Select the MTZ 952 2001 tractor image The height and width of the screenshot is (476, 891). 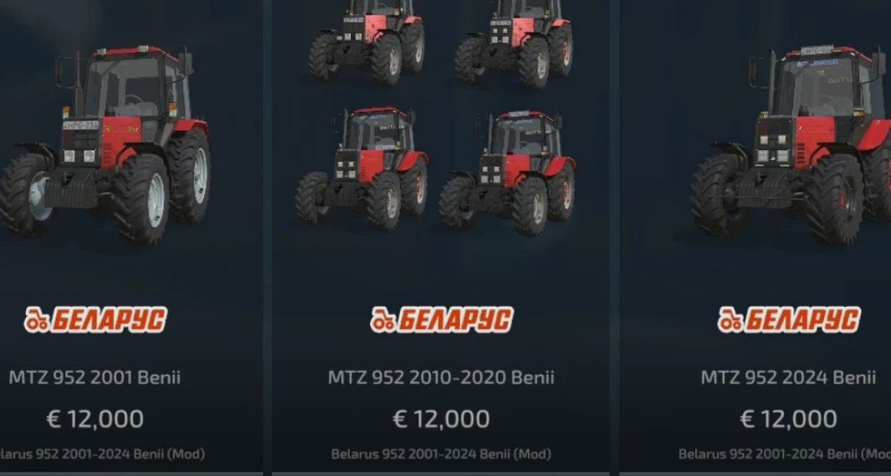105,145
